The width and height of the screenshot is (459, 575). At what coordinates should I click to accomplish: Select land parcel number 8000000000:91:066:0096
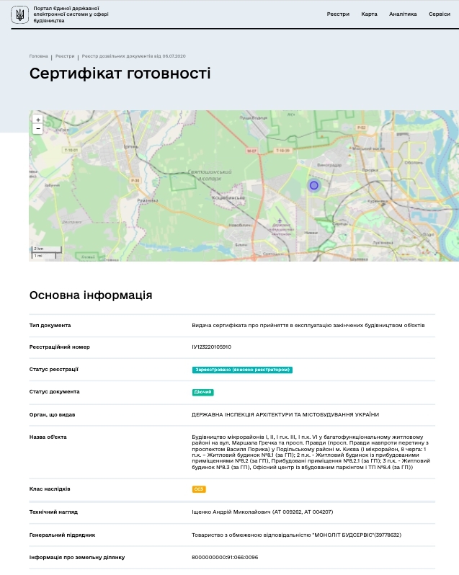point(225,558)
